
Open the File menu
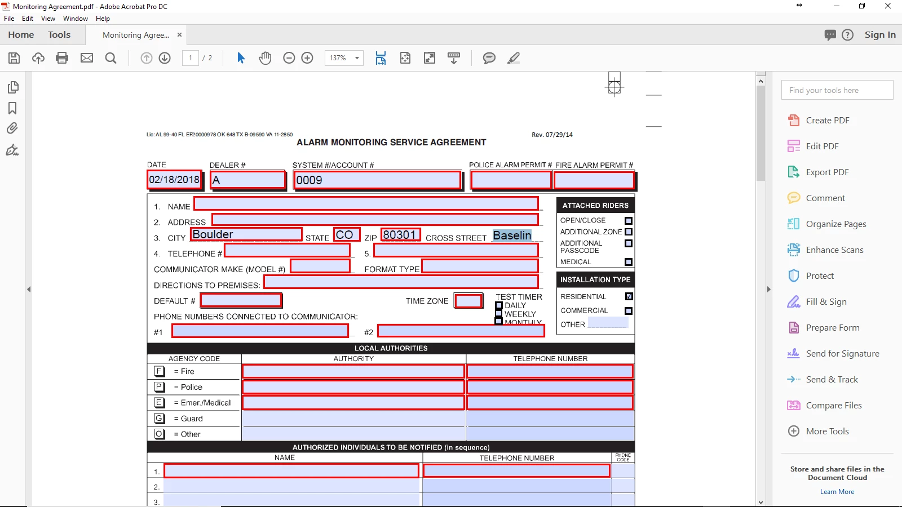click(x=9, y=19)
